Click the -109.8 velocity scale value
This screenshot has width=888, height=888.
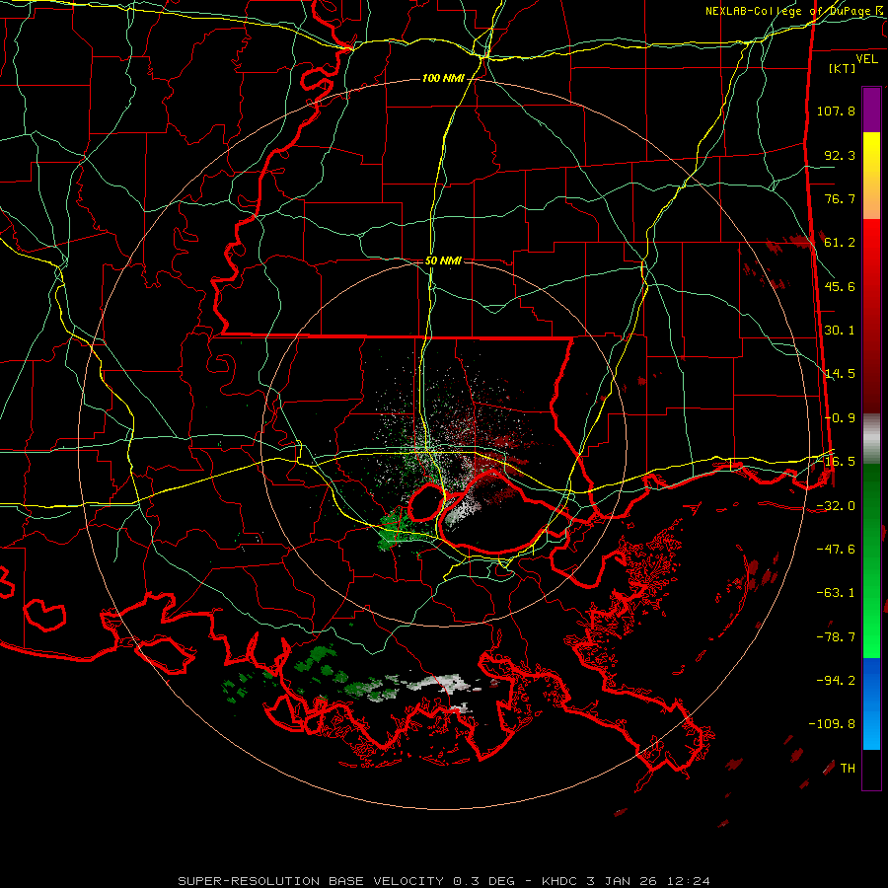pyautogui.click(x=832, y=724)
